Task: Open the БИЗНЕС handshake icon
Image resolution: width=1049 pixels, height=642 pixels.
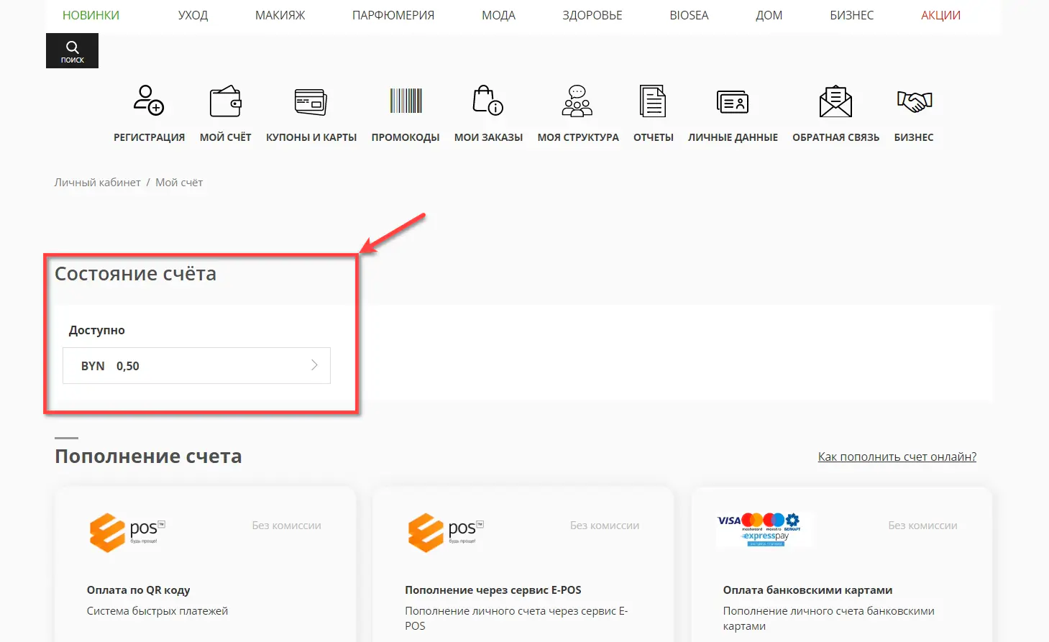Action: click(914, 101)
